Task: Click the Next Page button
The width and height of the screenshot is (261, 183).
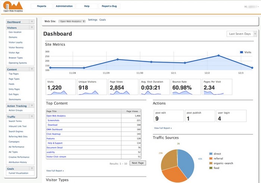Action: [x=138, y=163]
